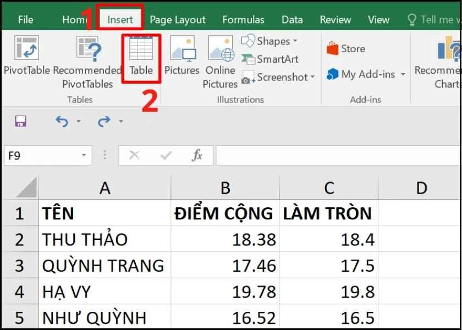Image resolution: width=462 pixels, height=330 pixels.
Task: Select cell HẠ VY
Action: [x=105, y=291]
